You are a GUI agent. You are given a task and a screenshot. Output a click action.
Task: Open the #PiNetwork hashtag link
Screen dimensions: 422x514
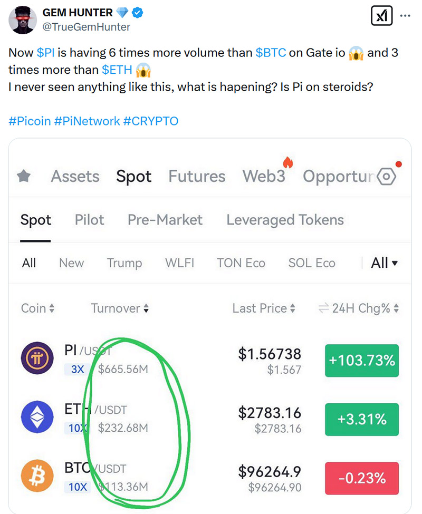[x=87, y=121]
